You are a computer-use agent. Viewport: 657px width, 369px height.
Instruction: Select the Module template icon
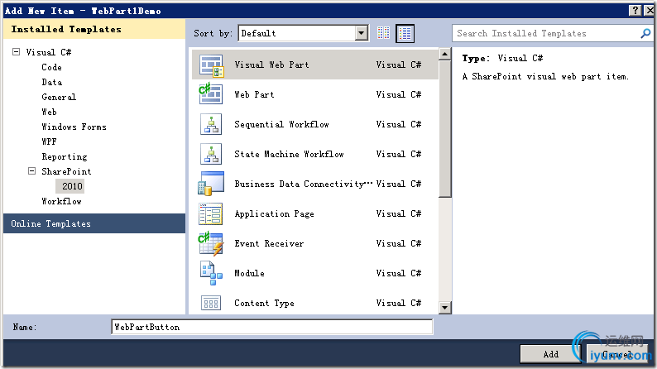pyautogui.click(x=211, y=273)
